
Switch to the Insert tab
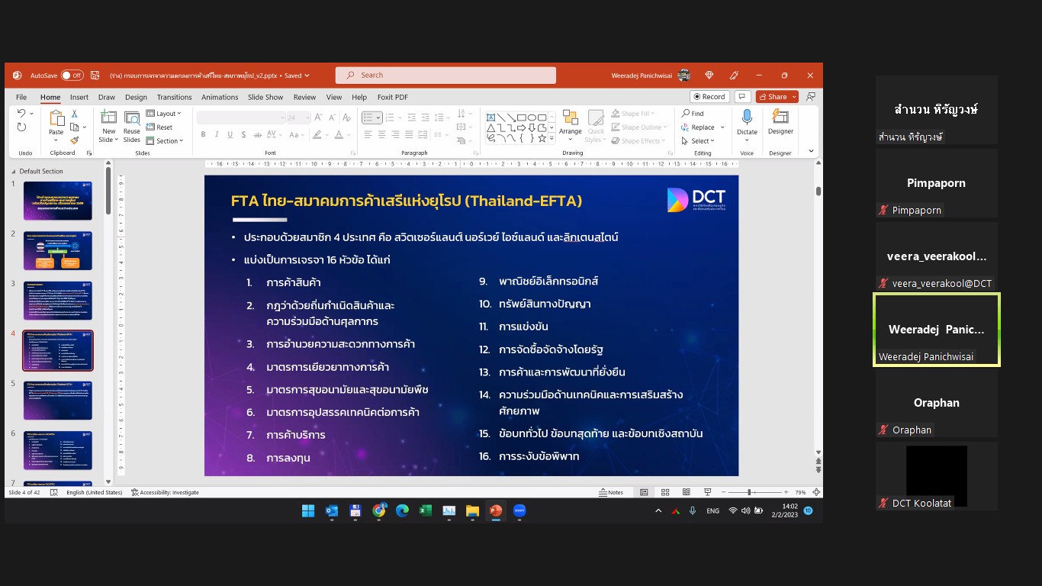click(79, 97)
